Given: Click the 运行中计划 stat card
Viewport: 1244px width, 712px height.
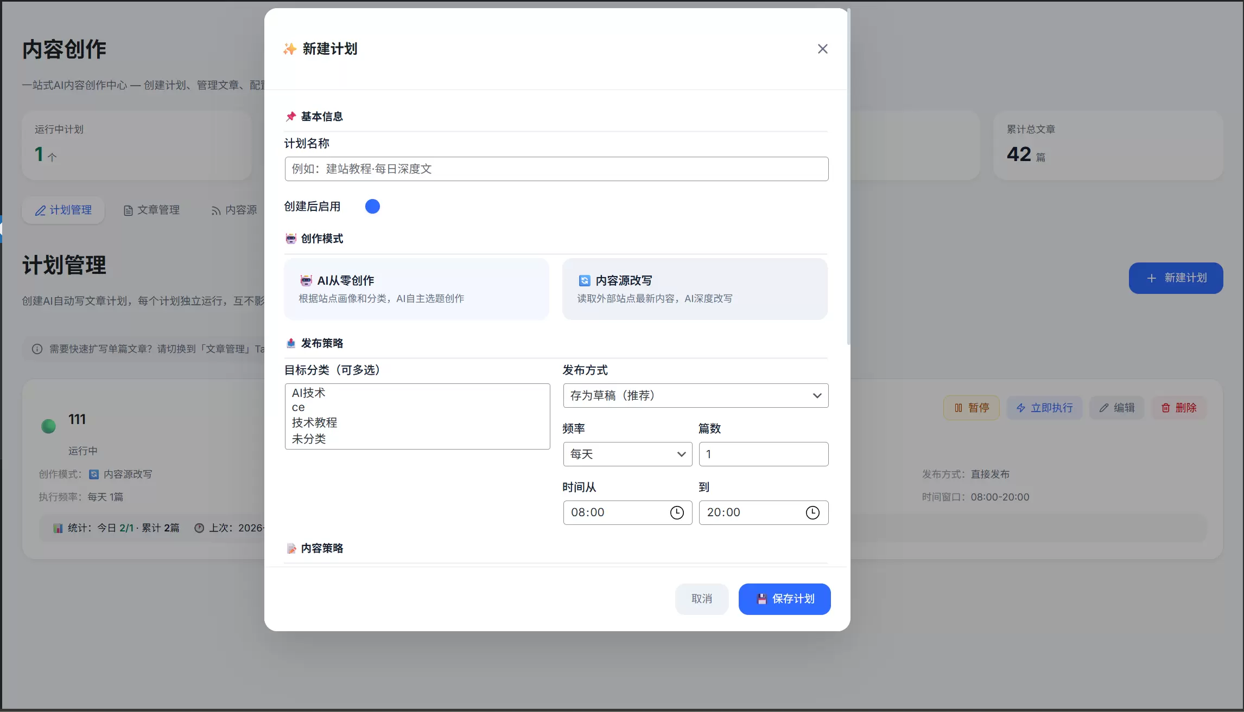Looking at the screenshot, I should (136, 145).
